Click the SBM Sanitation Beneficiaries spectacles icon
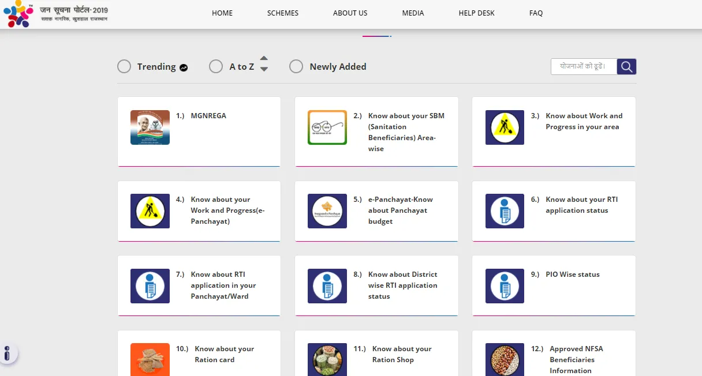The width and height of the screenshot is (702, 376). (327, 127)
